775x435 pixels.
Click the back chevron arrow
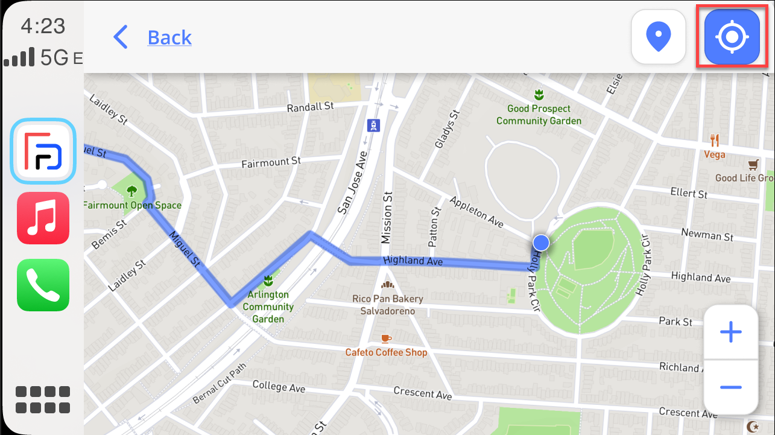coord(121,37)
